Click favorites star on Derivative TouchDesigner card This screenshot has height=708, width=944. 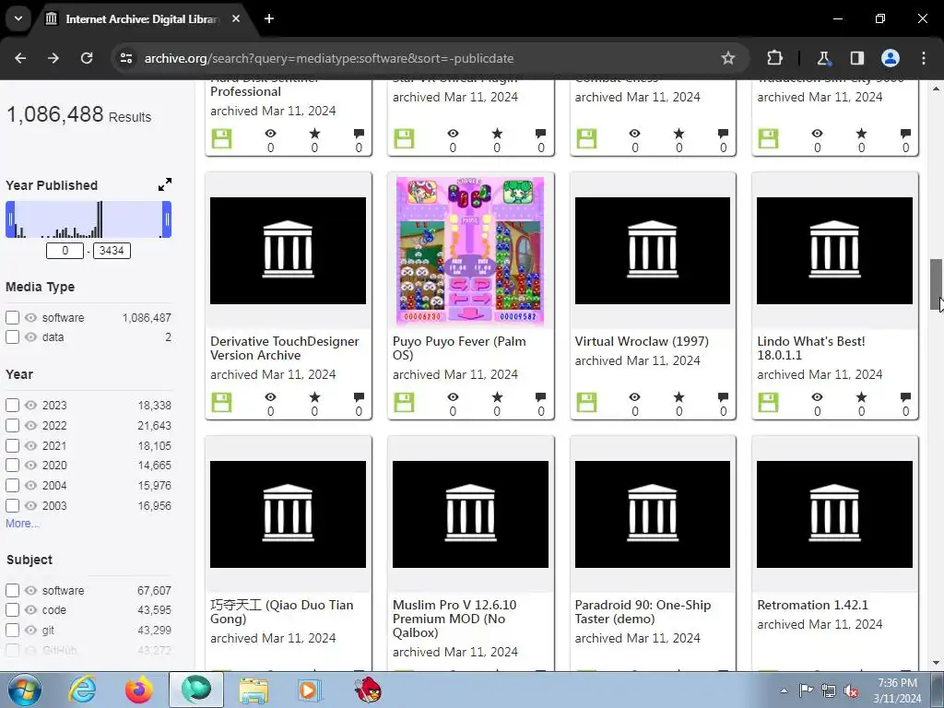click(x=314, y=396)
